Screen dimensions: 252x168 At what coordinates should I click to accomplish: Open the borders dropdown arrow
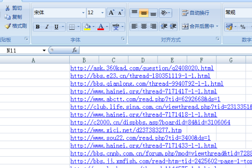click(78, 27)
